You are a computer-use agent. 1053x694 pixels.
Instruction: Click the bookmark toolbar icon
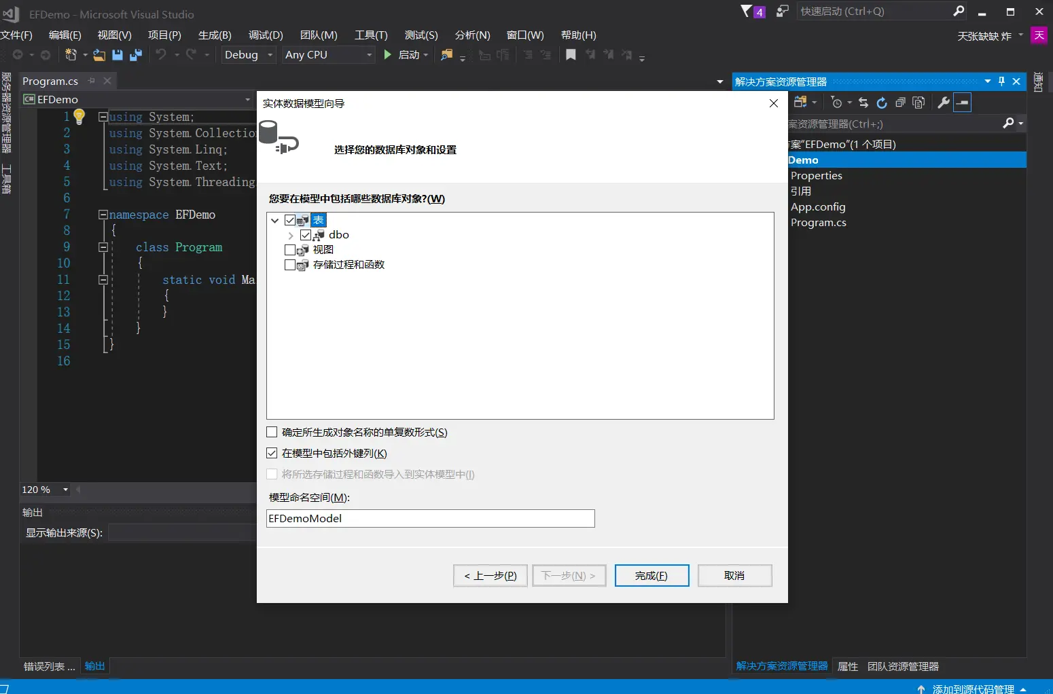click(x=571, y=54)
